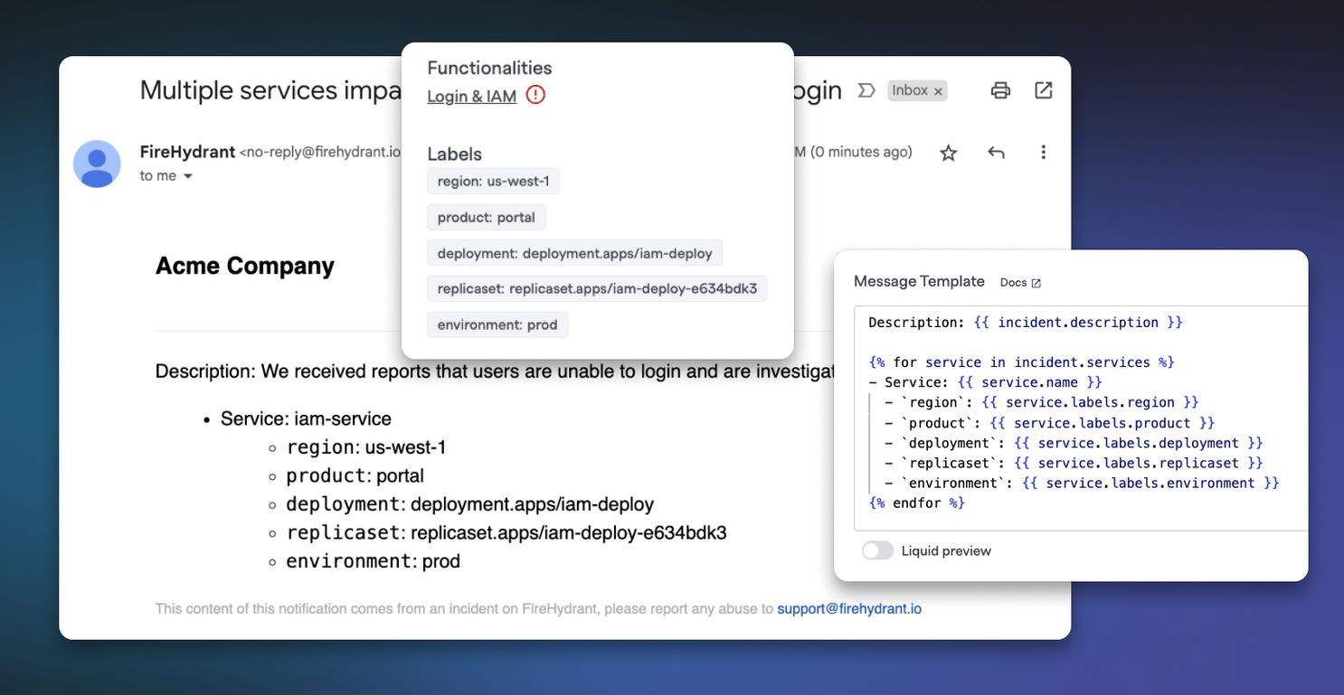Click the email Description paragraph text
Screen dimensions: 1344x695
(x=494, y=371)
